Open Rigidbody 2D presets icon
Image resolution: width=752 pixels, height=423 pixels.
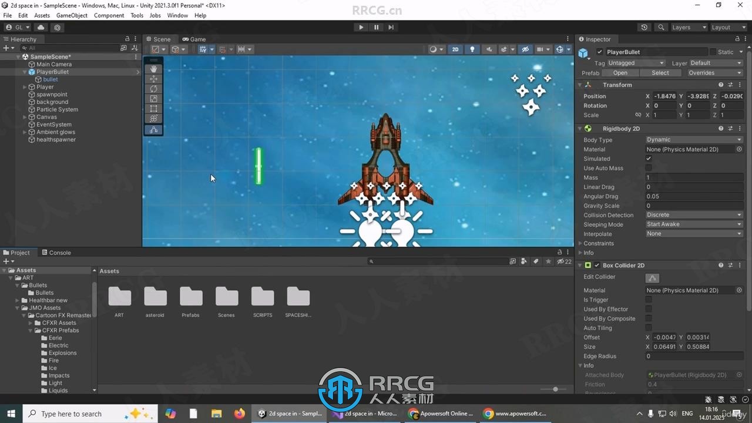coord(730,128)
